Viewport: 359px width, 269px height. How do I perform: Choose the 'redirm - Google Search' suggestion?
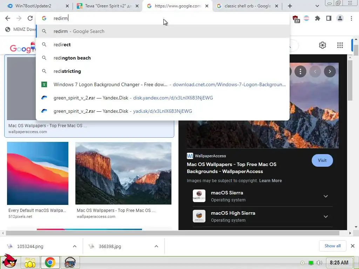tap(163, 31)
